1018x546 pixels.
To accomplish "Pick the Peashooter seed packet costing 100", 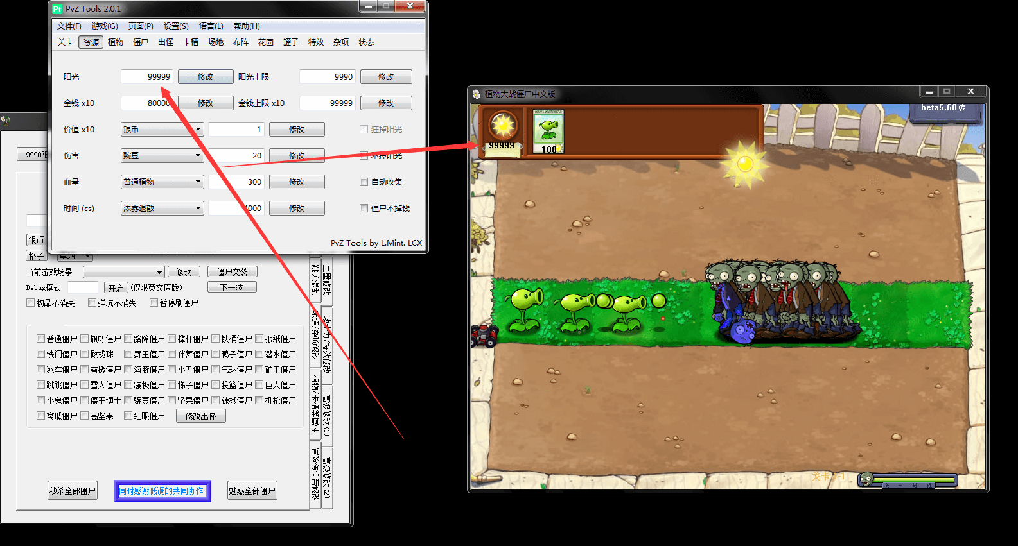I will (548, 132).
